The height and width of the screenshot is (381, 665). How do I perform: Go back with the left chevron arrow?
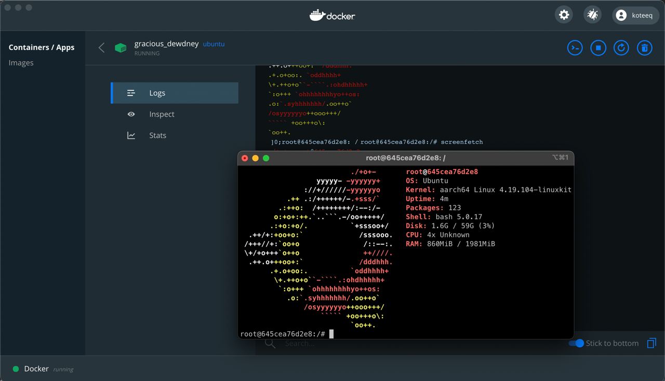(101, 48)
